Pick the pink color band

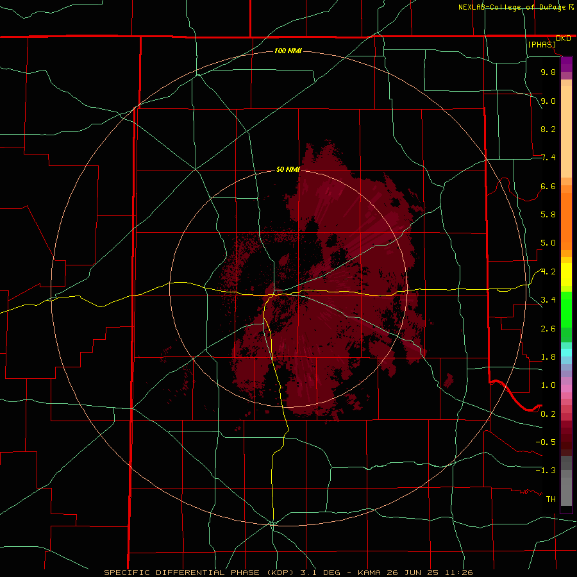click(x=566, y=389)
